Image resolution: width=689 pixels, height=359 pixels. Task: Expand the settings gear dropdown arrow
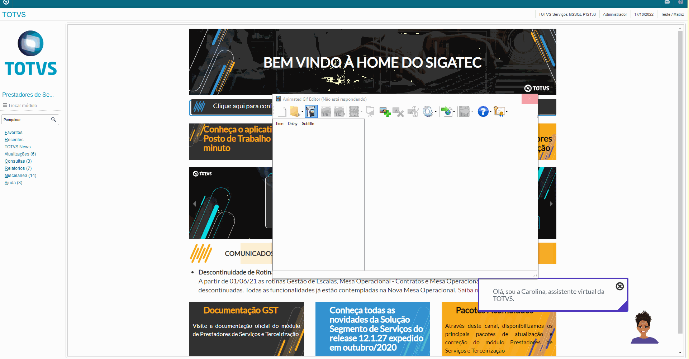point(436,112)
